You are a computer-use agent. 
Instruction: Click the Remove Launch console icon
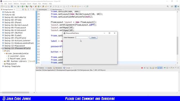click(145, 68)
